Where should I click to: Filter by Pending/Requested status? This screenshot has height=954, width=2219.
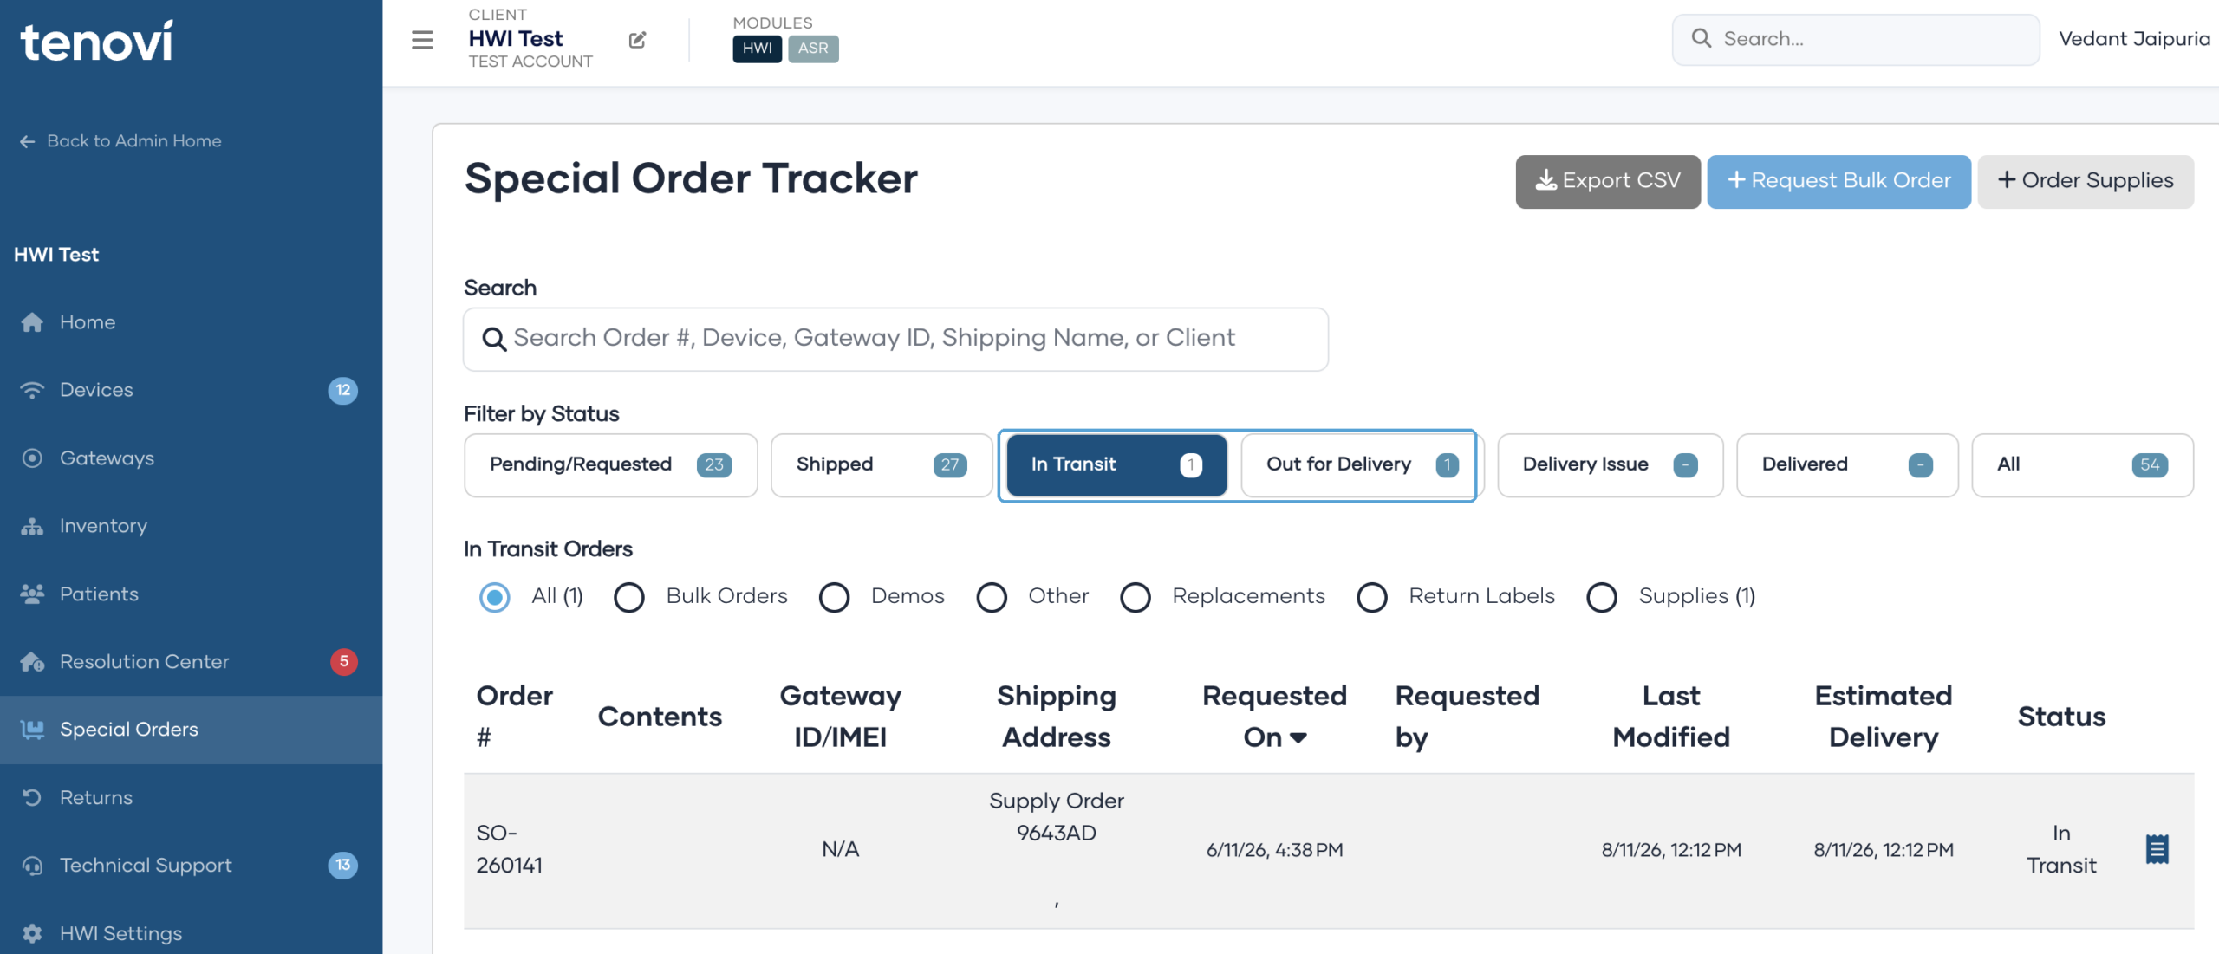[x=611, y=465]
